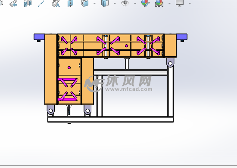Open the View Orientation cube icon

click(85, 3)
